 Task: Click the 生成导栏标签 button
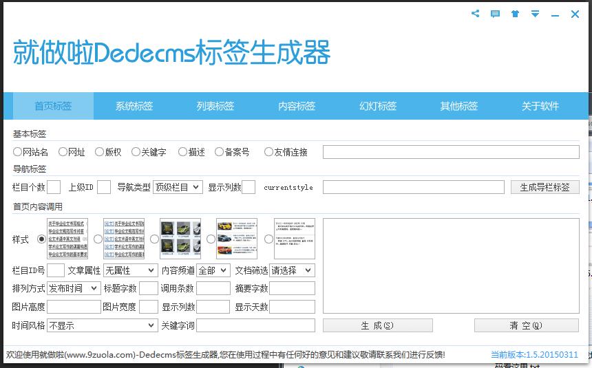point(545,187)
